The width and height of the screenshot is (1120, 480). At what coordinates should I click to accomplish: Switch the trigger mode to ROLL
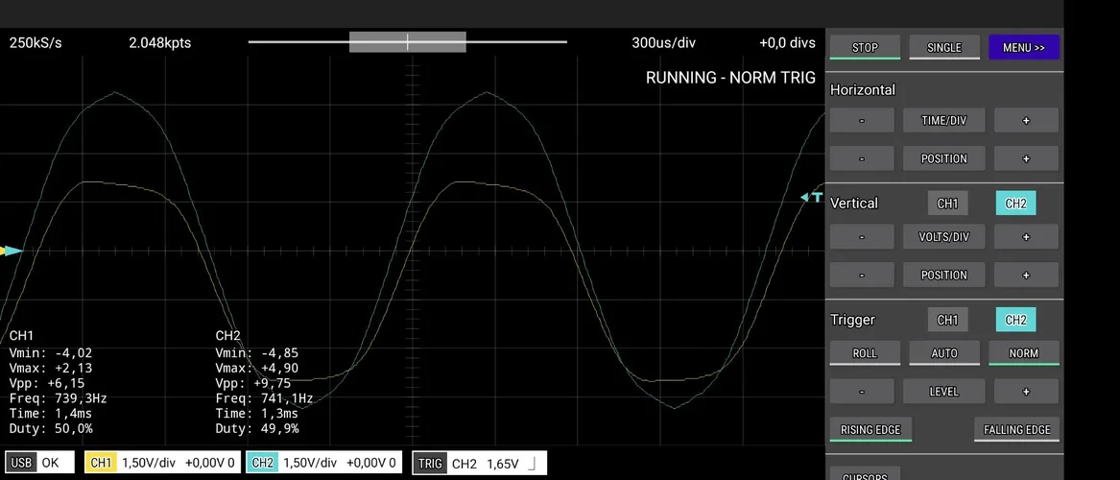[x=865, y=353]
